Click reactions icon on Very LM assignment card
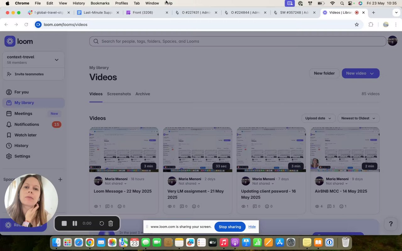 pos(194,206)
